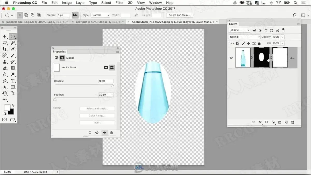The image size is (311, 175).
Task: Select the Clone Stamp tool
Action: (5, 62)
